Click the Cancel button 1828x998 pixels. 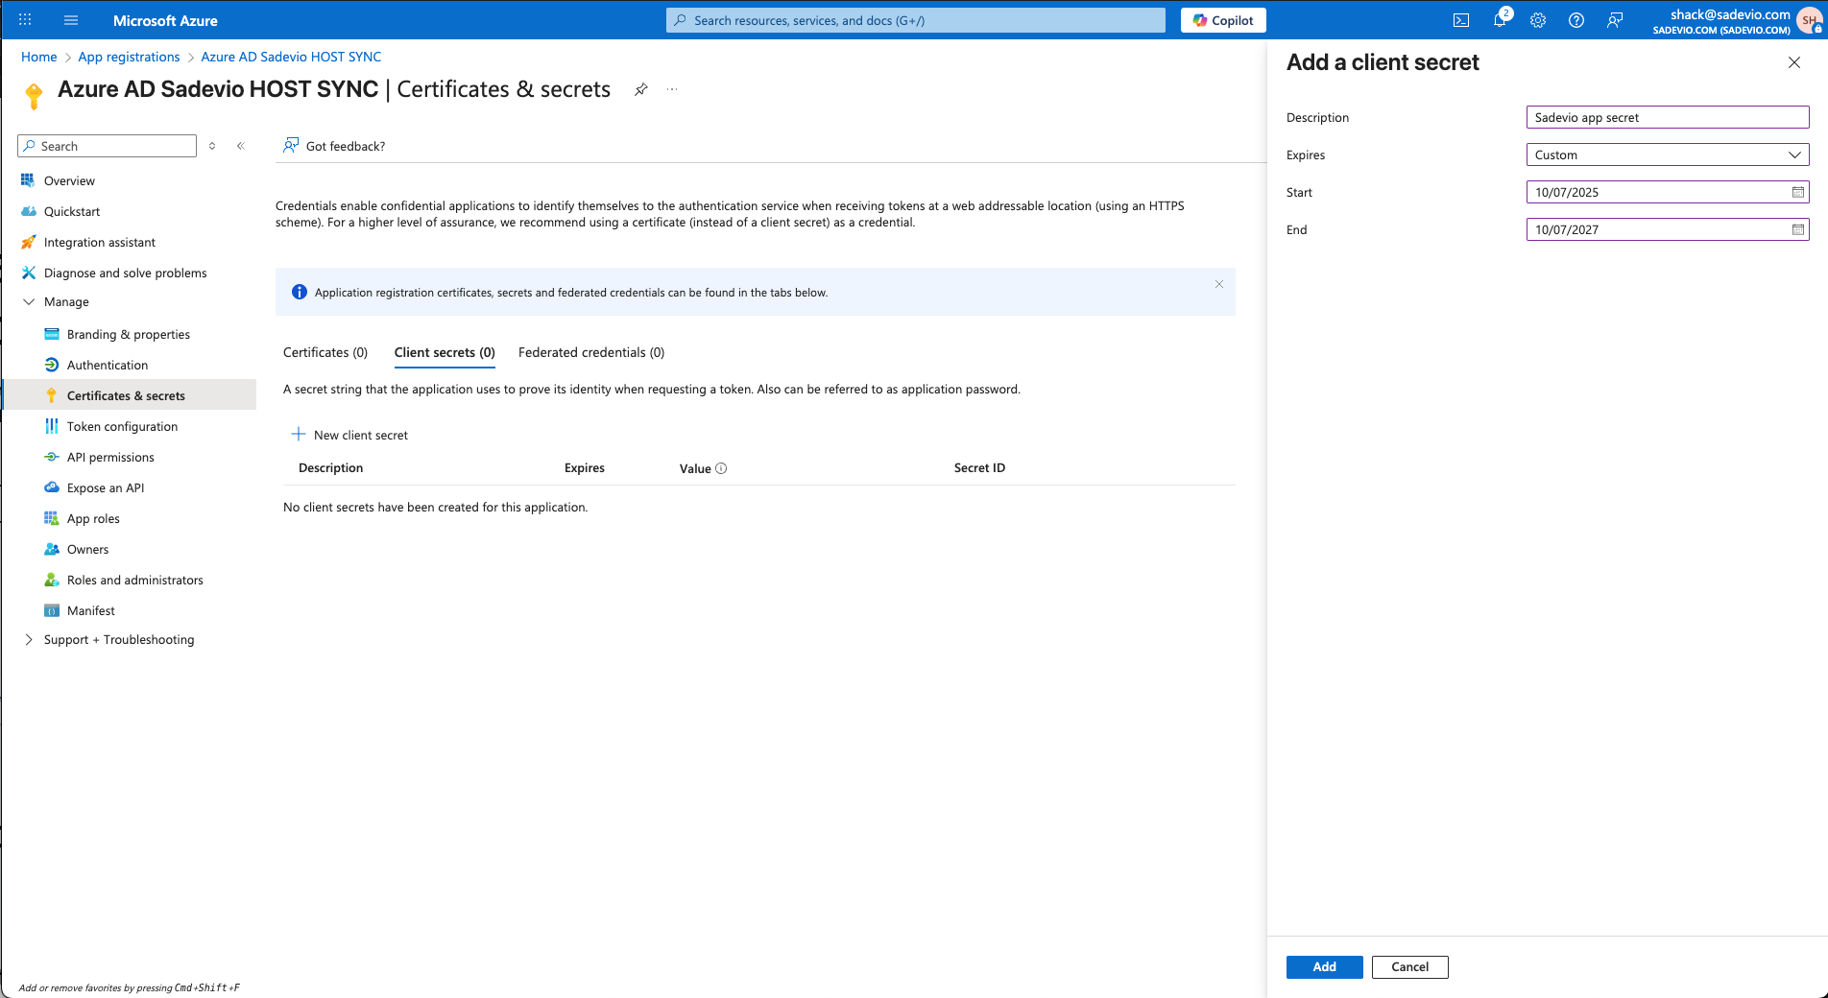(x=1409, y=966)
